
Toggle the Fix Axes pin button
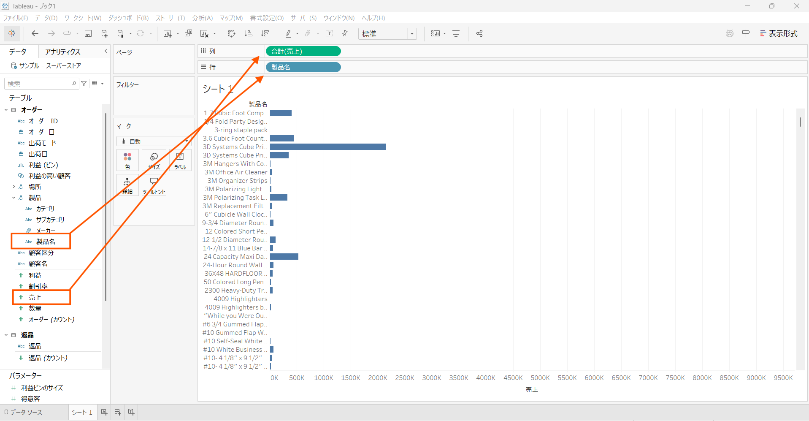pyautogui.click(x=345, y=34)
